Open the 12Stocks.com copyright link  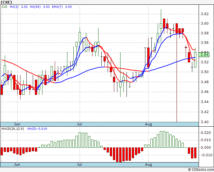pos(201,169)
